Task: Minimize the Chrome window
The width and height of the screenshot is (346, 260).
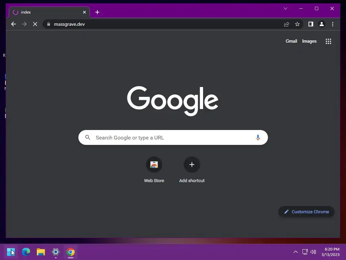Action: pos(301,8)
